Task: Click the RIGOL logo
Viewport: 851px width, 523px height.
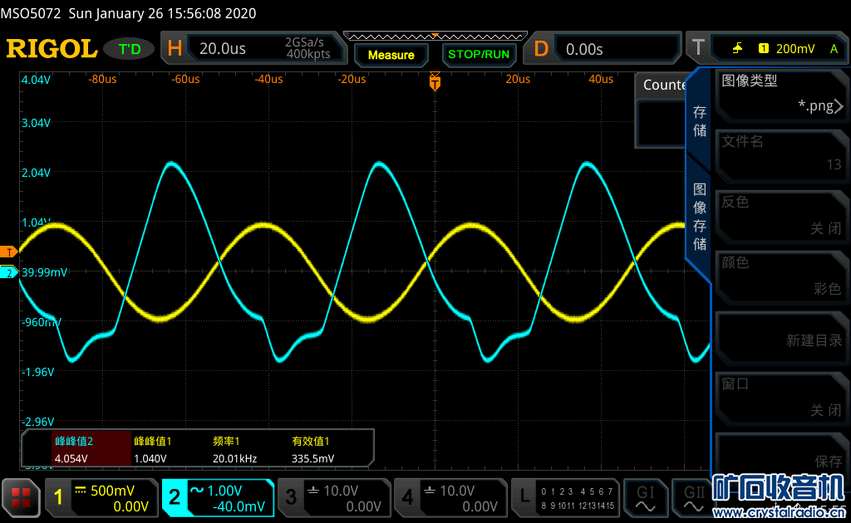Action: pos(52,49)
